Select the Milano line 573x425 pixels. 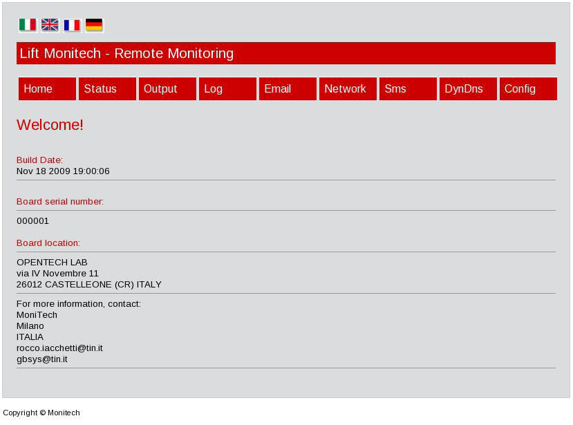coord(30,326)
